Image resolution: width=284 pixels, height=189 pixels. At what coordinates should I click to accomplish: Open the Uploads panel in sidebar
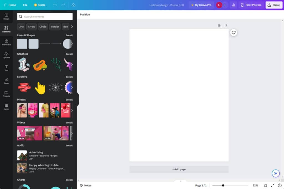pyautogui.click(x=6, y=55)
